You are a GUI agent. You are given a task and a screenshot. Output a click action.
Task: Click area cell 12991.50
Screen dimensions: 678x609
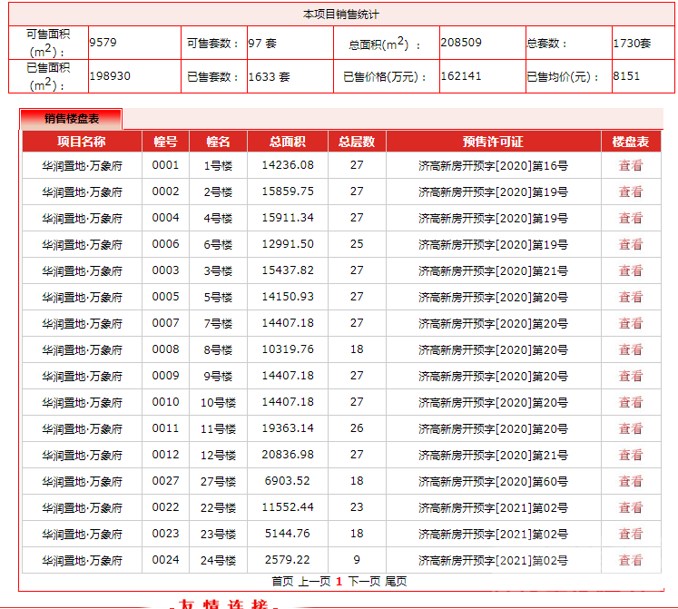[288, 244]
